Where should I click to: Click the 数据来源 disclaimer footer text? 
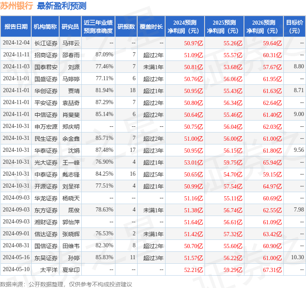(66, 284)
